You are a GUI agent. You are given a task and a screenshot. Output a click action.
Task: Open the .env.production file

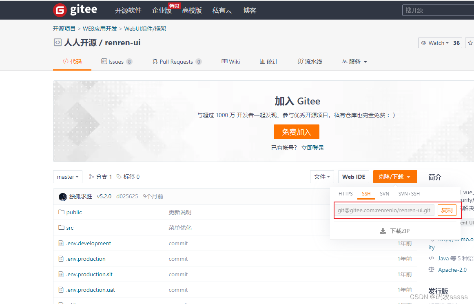tap(86, 259)
